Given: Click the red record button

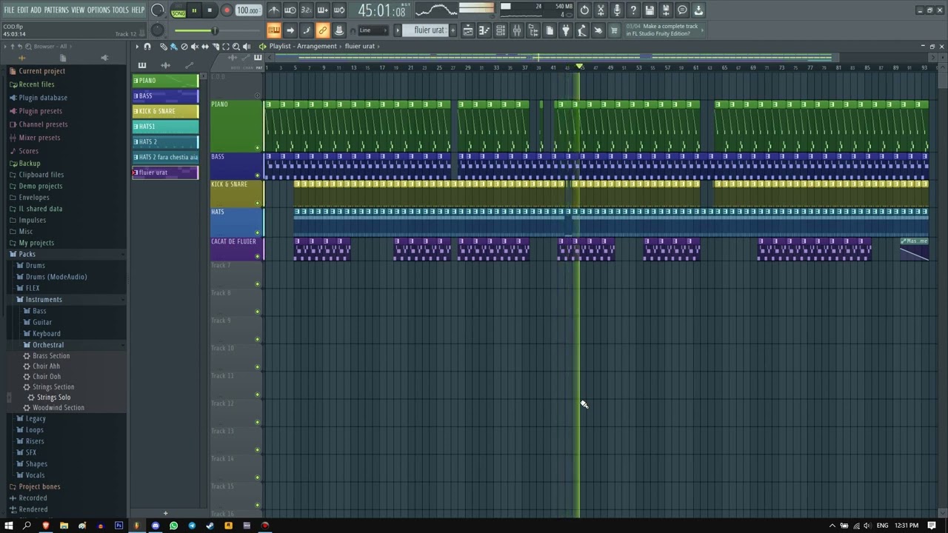Looking at the screenshot, I should [x=227, y=10].
